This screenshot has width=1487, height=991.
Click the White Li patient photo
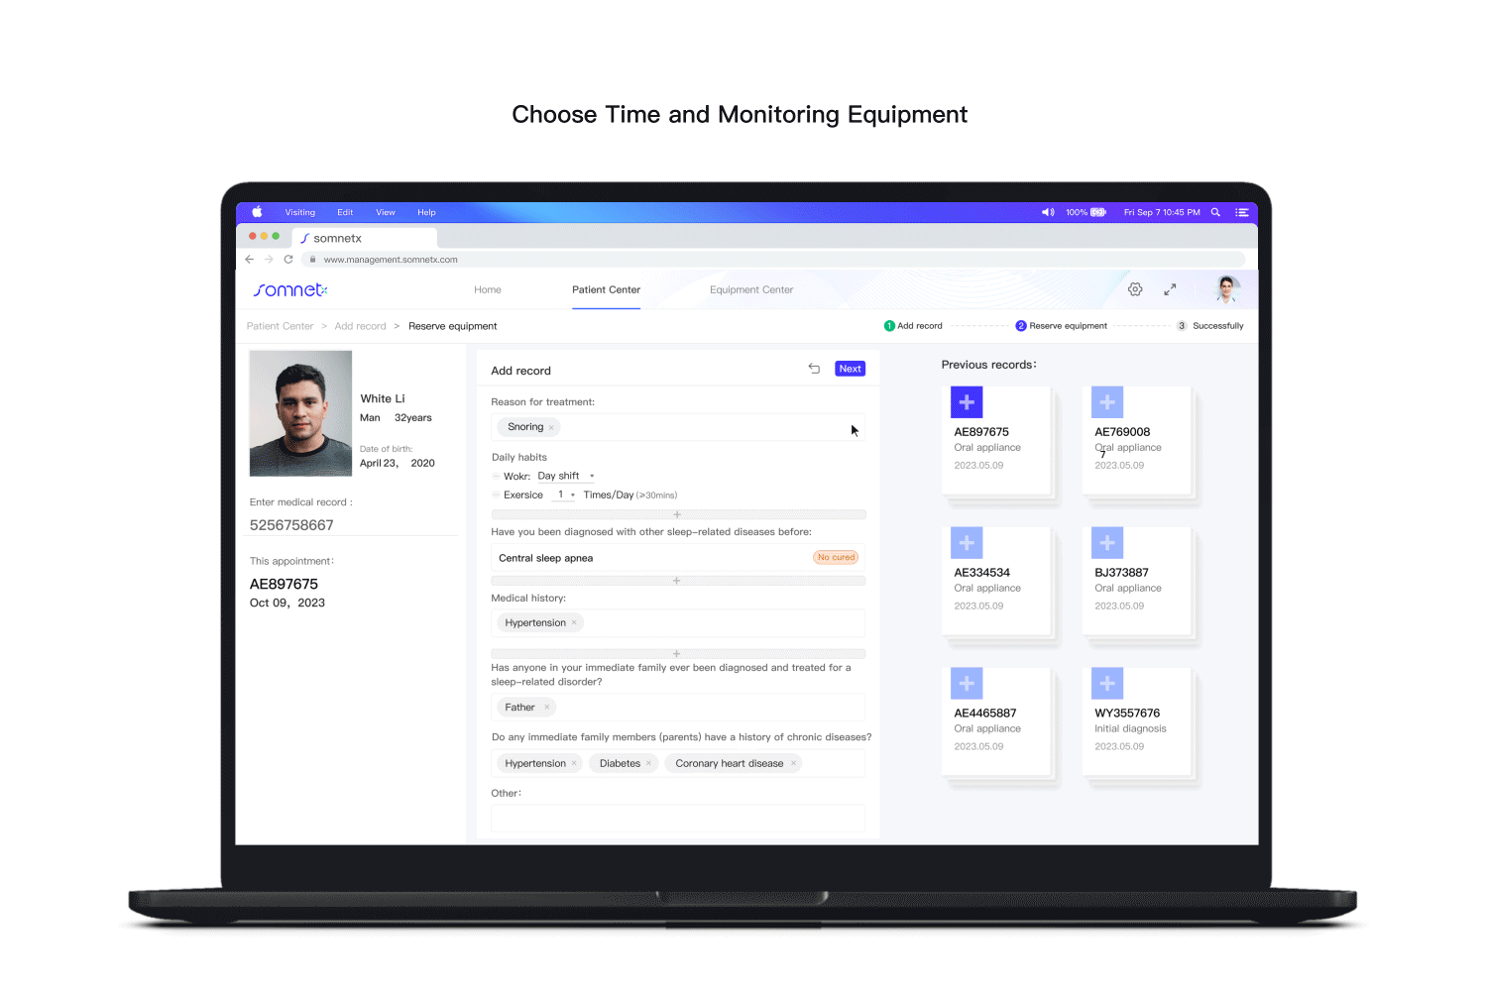(x=300, y=413)
